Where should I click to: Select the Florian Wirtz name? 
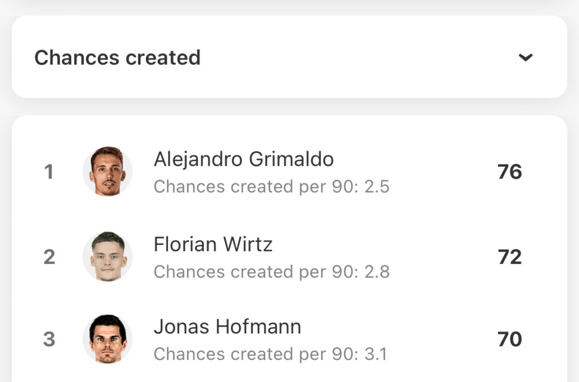click(x=213, y=244)
